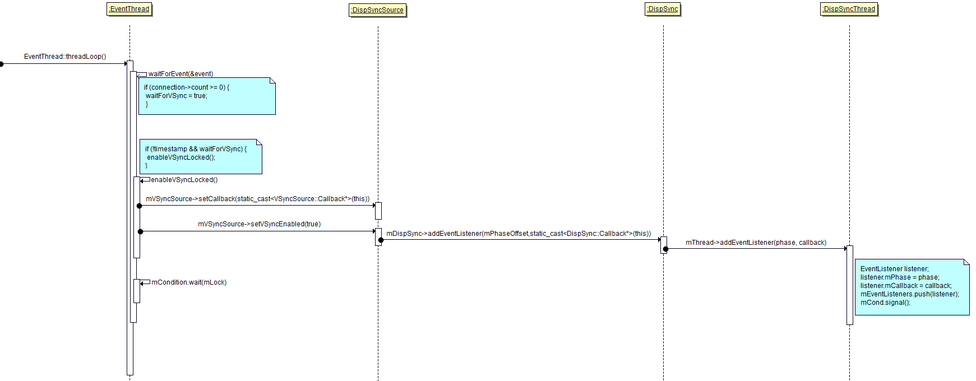Select the note with connection->count condition

207,96
